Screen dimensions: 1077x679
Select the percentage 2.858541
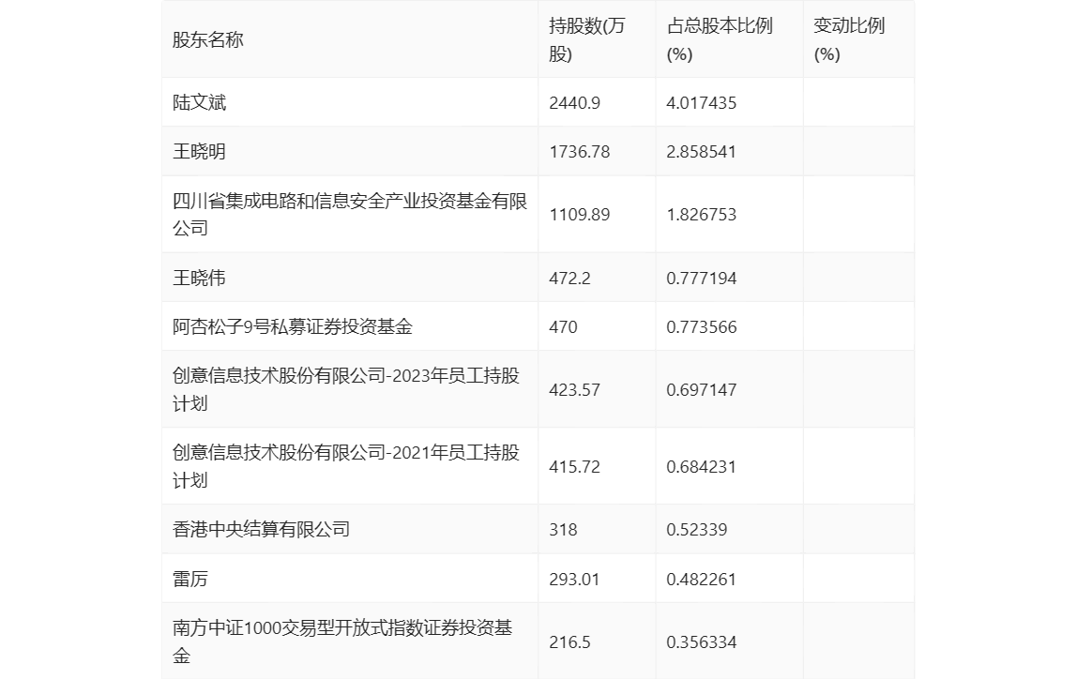701,152
